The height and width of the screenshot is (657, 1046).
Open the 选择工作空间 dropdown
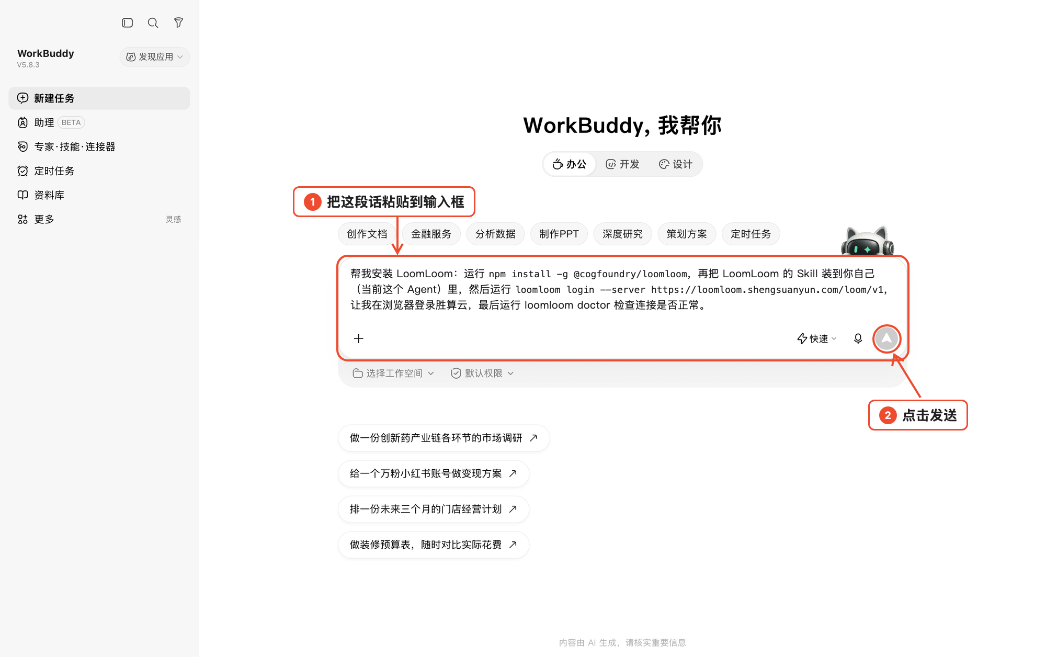point(393,373)
